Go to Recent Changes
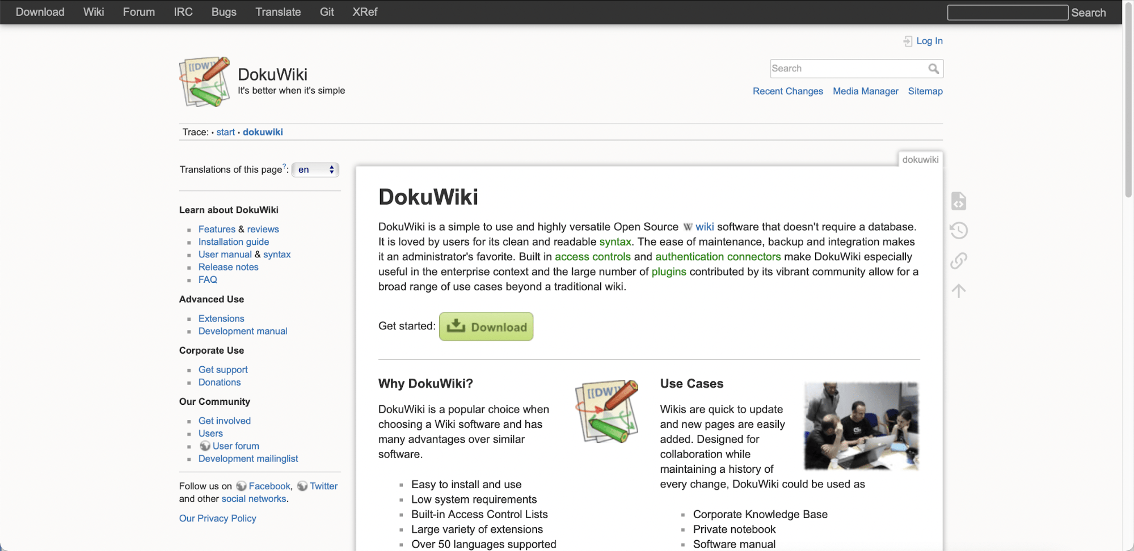Screen dimensions: 1134x551 click(787, 91)
